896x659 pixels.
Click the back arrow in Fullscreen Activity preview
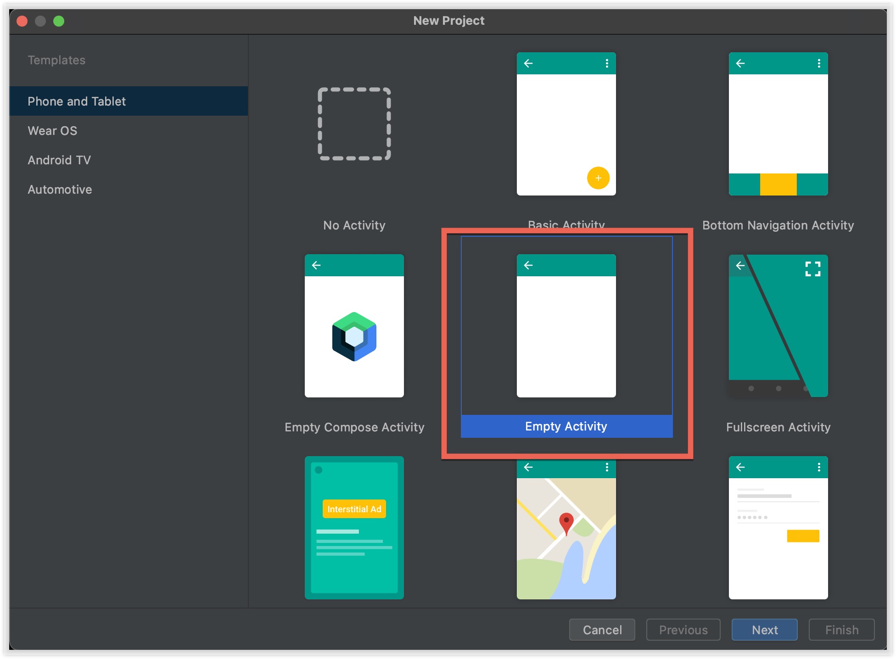740,265
